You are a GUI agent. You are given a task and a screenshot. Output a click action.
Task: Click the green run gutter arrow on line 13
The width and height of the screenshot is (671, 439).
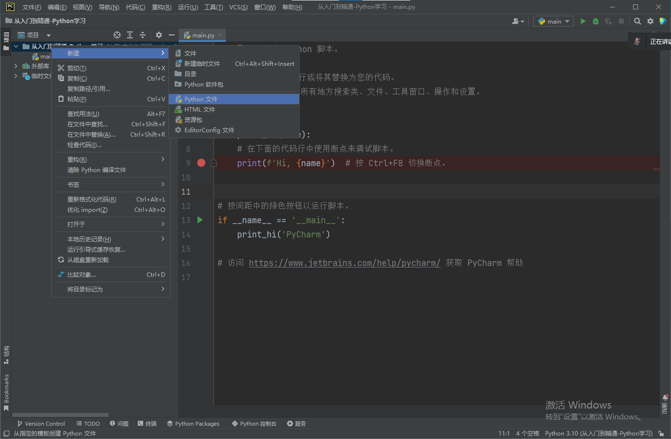point(200,220)
